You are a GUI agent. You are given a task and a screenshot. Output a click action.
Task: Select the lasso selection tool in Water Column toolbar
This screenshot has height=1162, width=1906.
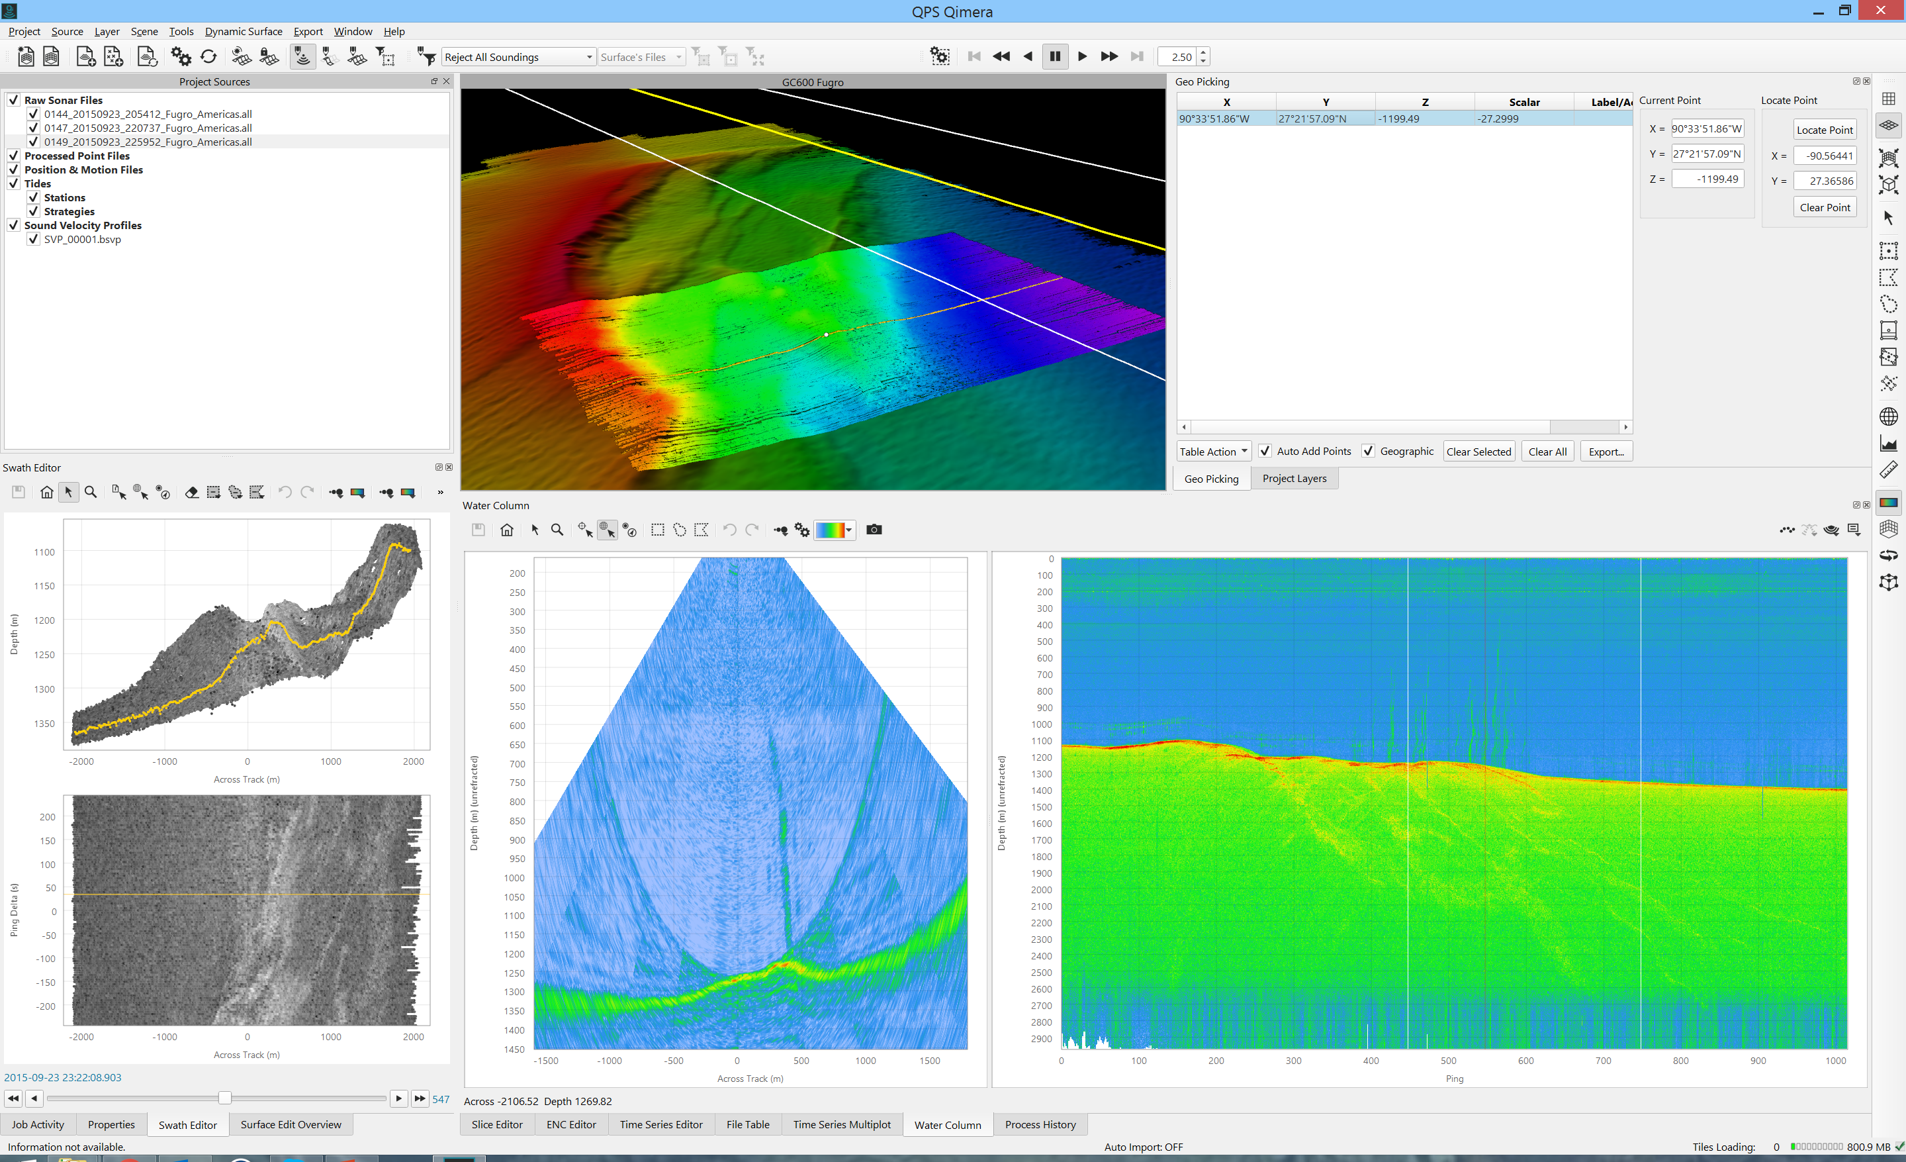click(679, 530)
